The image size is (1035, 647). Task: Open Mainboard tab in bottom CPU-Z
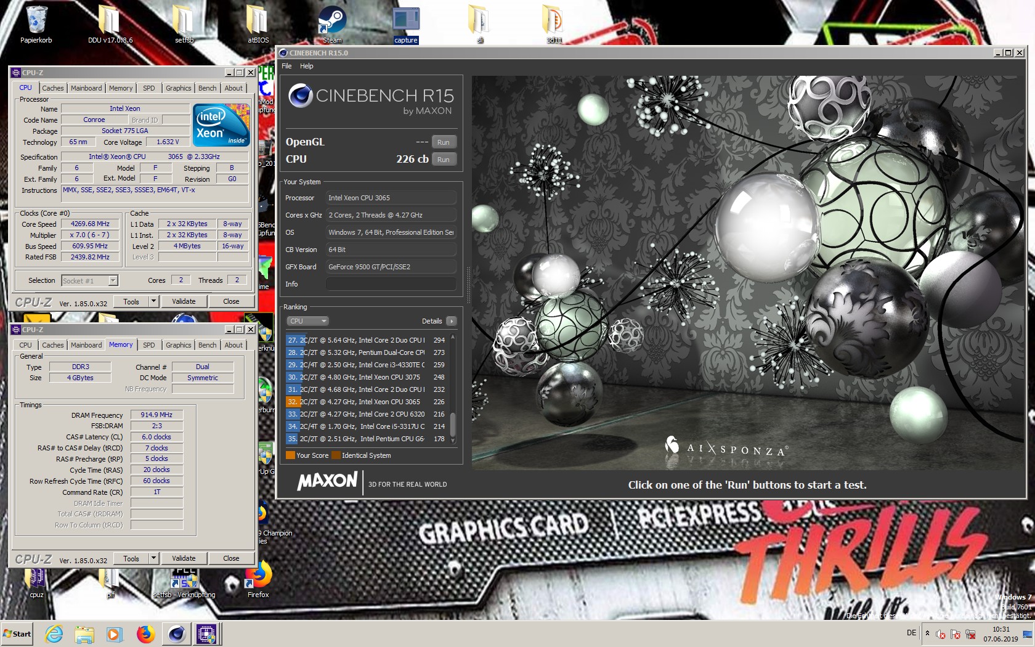pyautogui.click(x=86, y=345)
